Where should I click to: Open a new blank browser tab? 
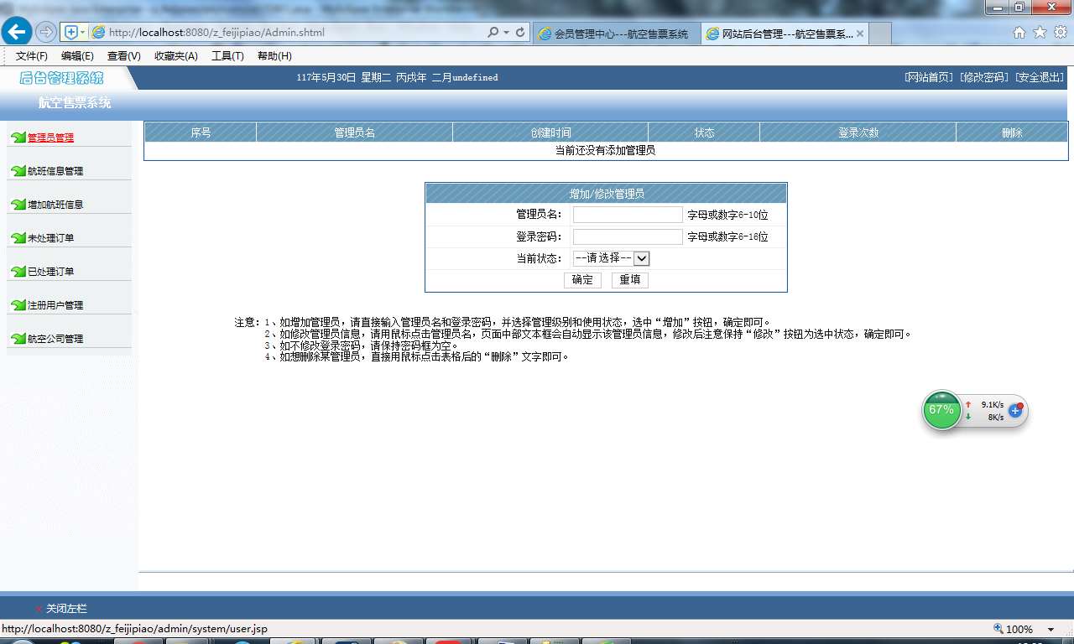click(880, 34)
